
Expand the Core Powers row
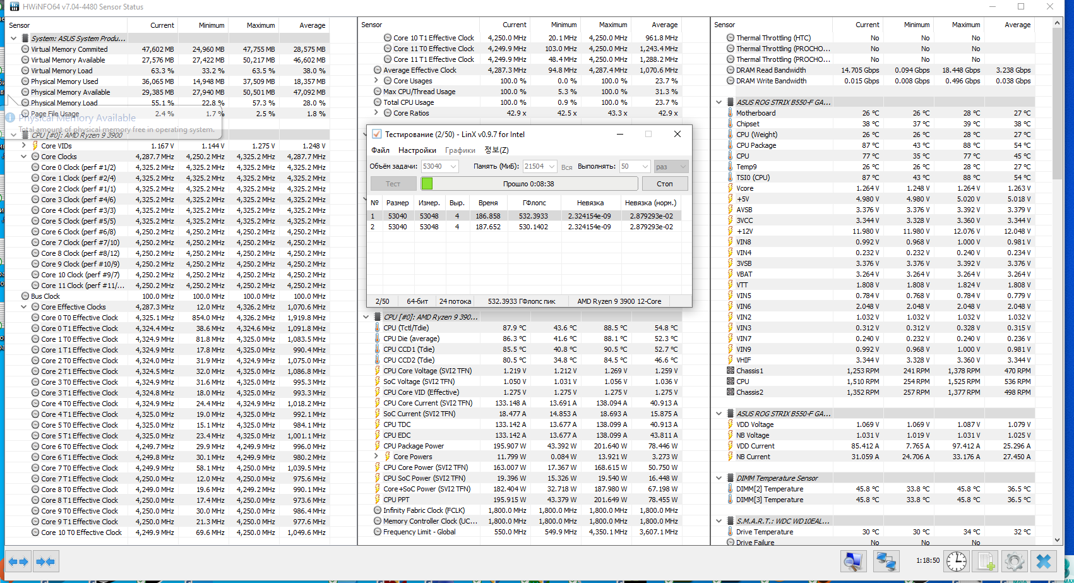pyautogui.click(x=376, y=457)
